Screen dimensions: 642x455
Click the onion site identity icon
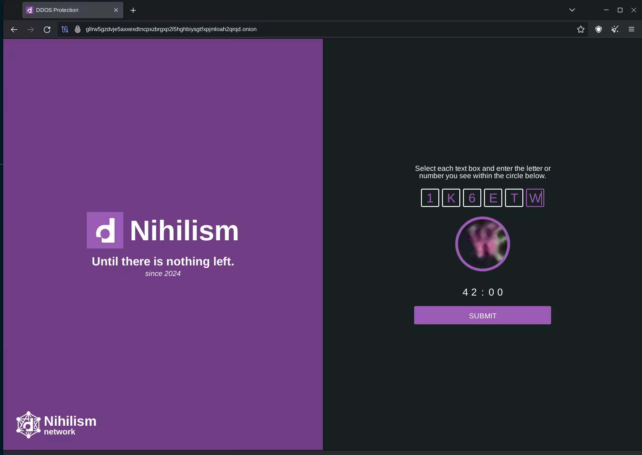click(x=78, y=29)
